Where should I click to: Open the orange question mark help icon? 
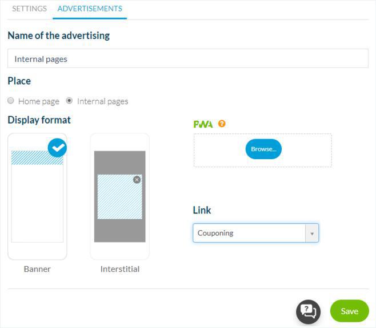click(x=222, y=124)
